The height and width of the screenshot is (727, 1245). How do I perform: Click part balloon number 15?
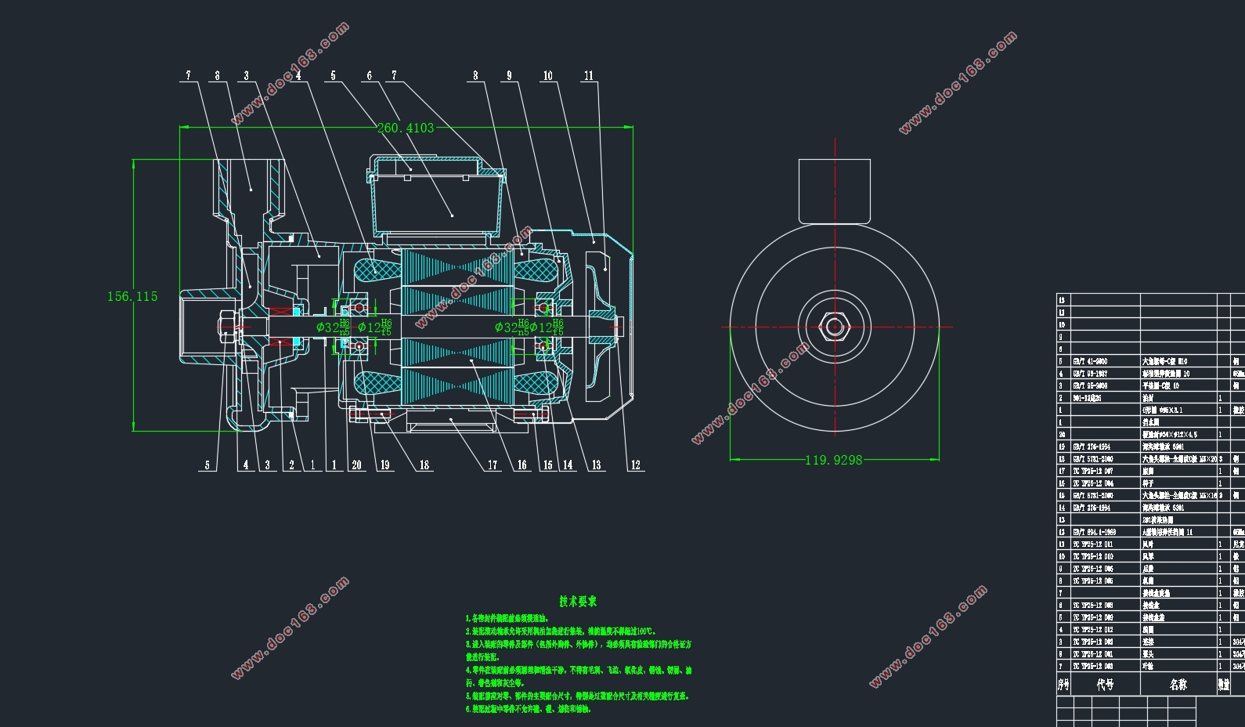pos(547,465)
